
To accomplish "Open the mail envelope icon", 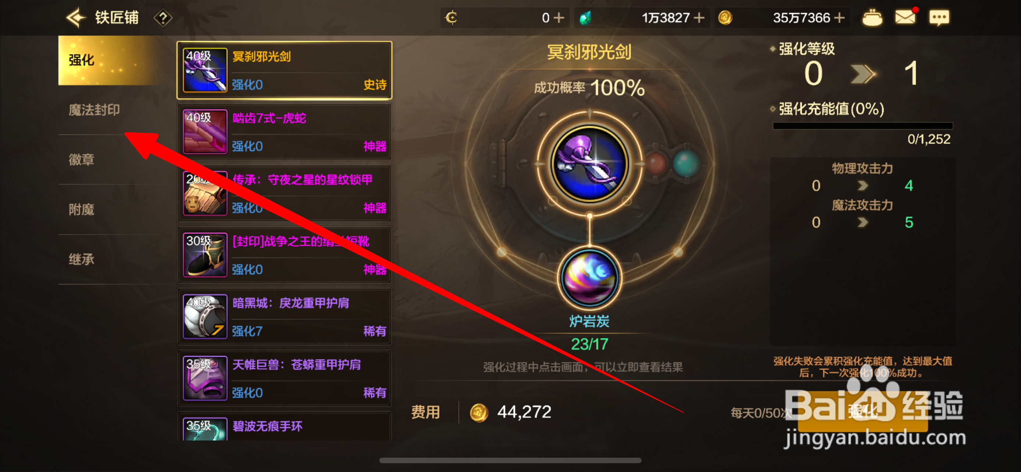I will coord(905,17).
